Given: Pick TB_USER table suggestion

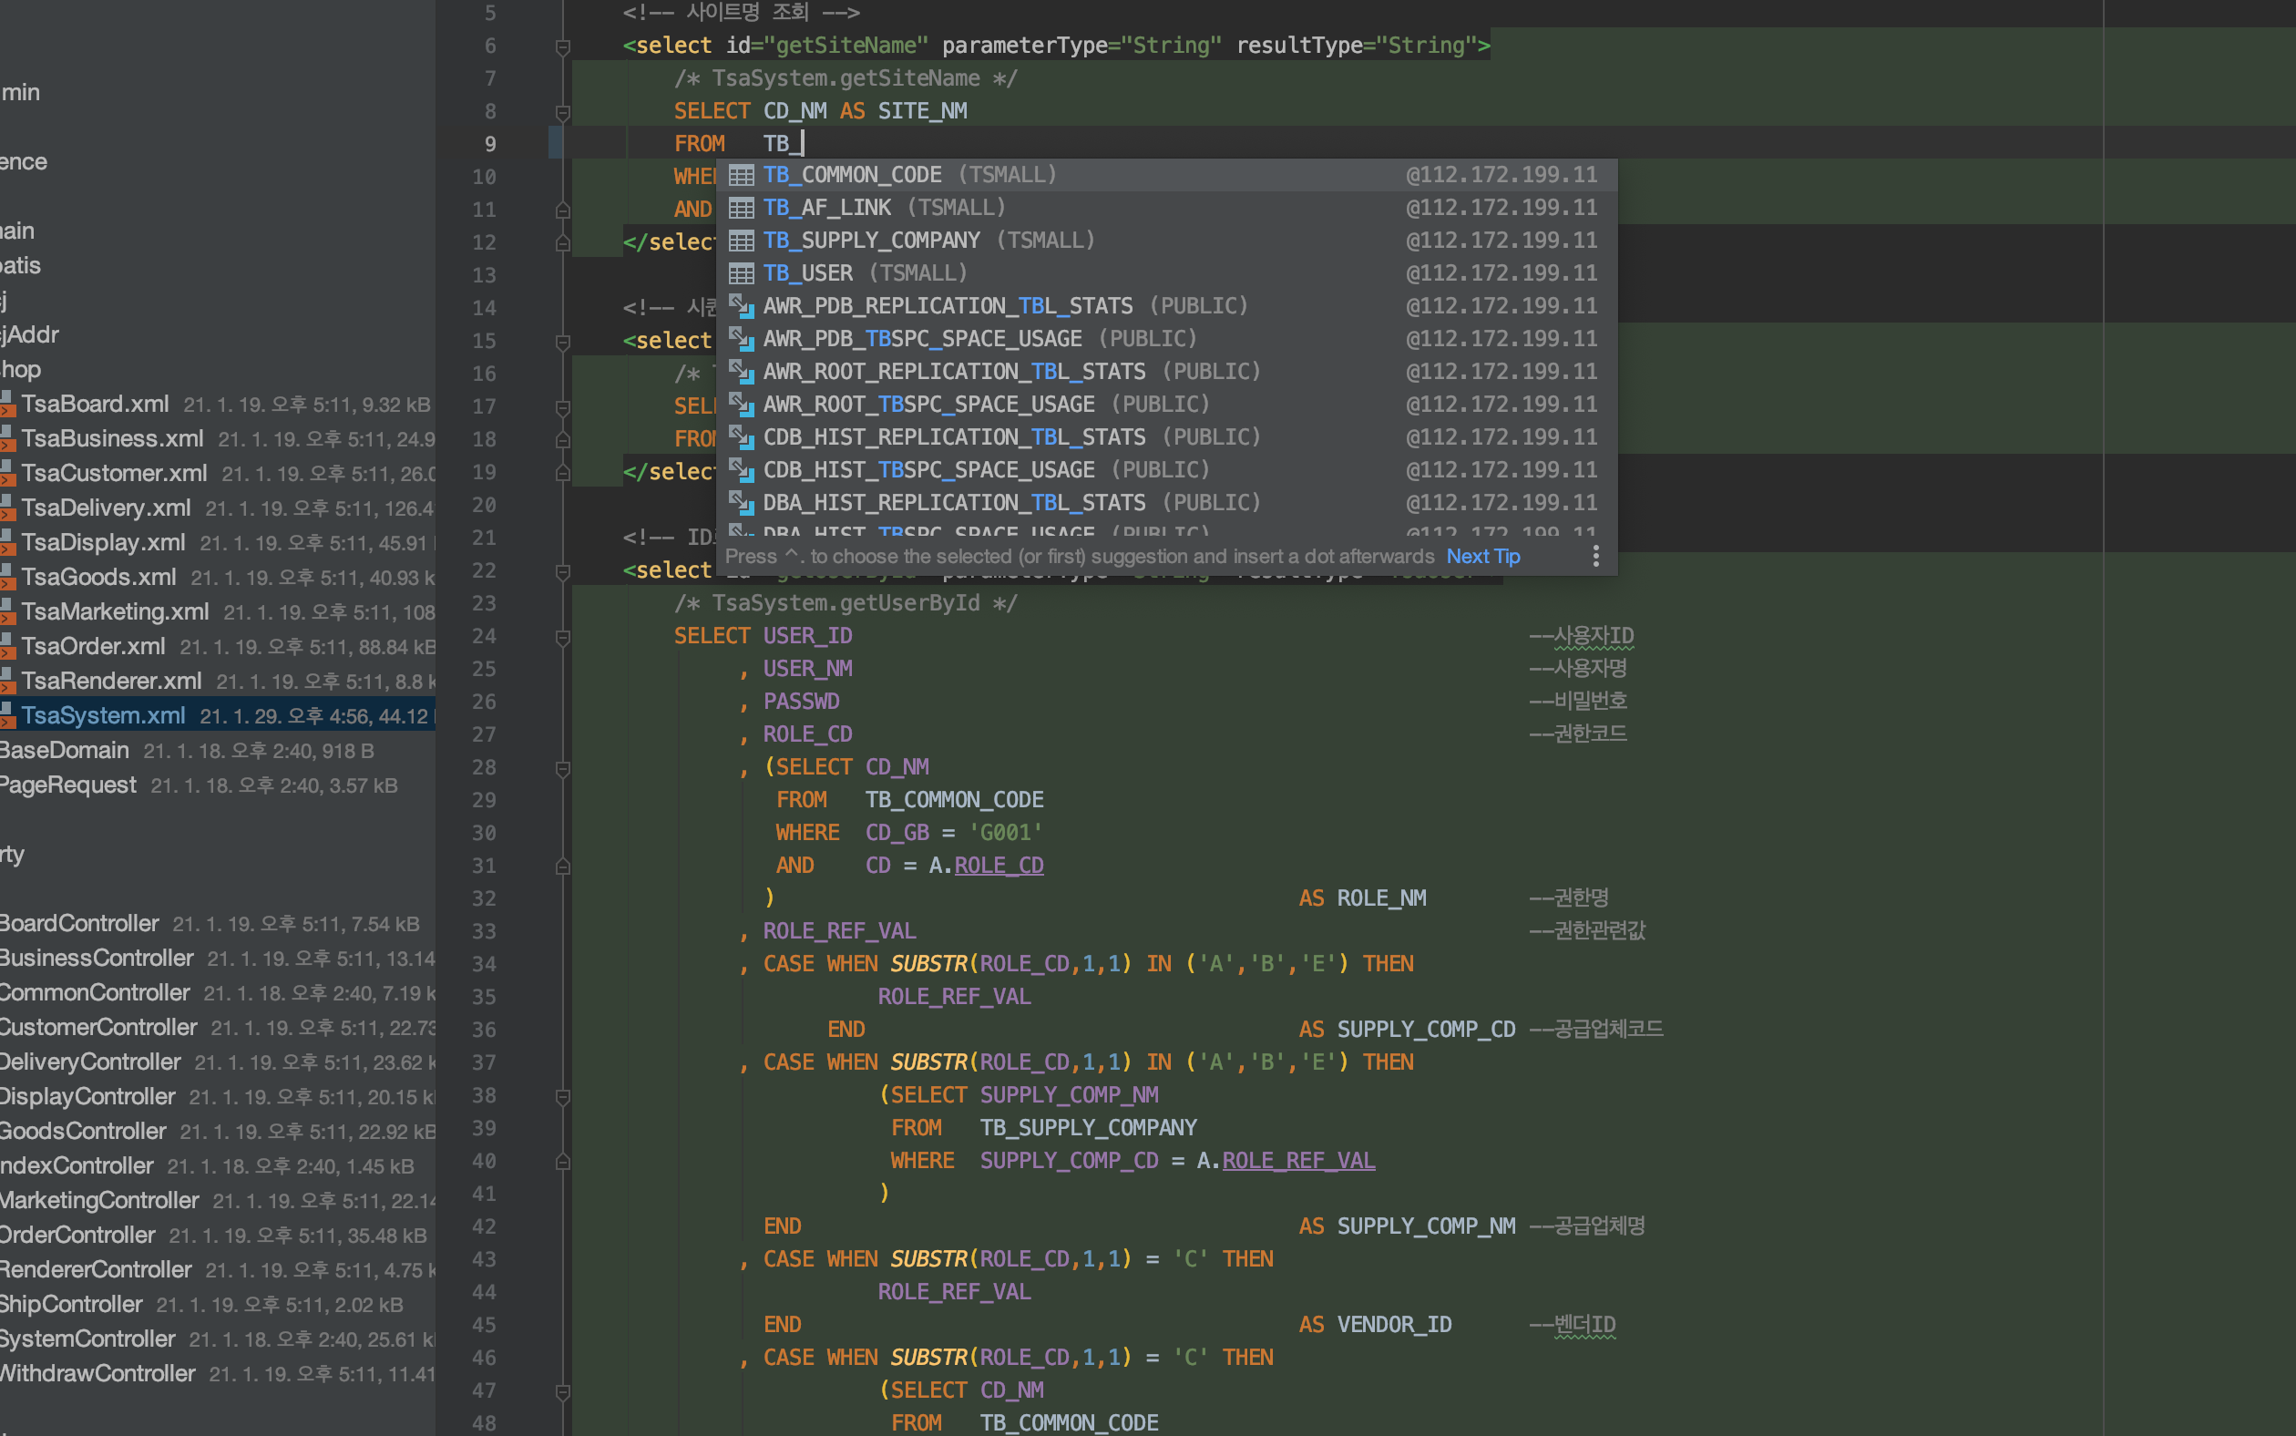Looking at the screenshot, I should click(x=1166, y=273).
